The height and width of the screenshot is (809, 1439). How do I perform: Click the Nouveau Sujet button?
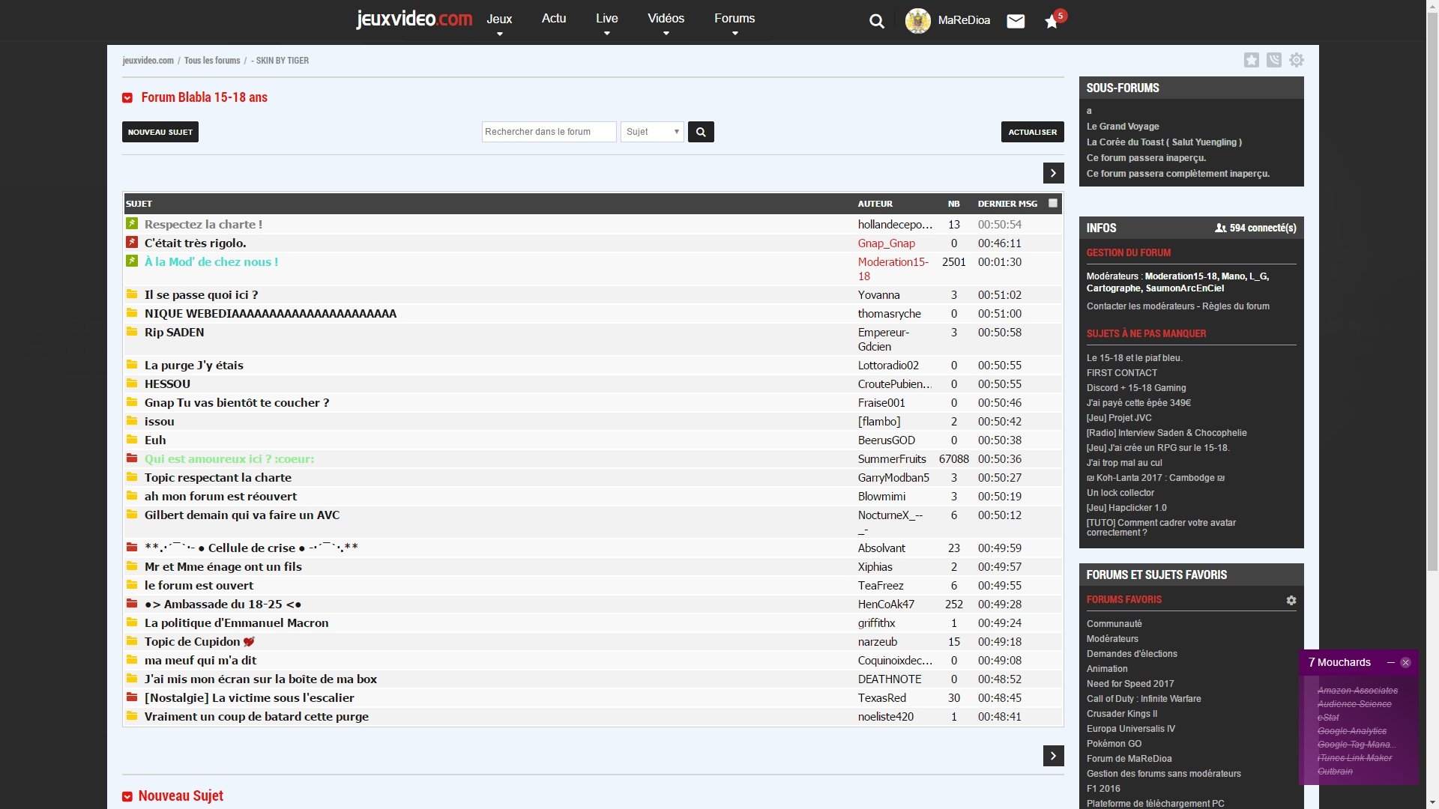160,132
